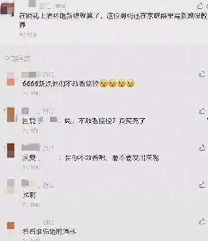Open avatar beside '我笑死了' reply

[x=11, y=114]
